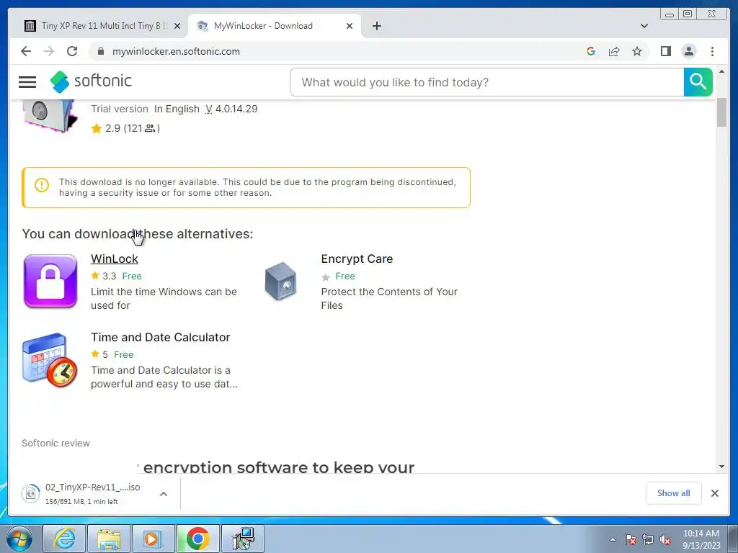This screenshot has height=553, width=738.
Task: Reload the current page
Action: tap(72, 51)
